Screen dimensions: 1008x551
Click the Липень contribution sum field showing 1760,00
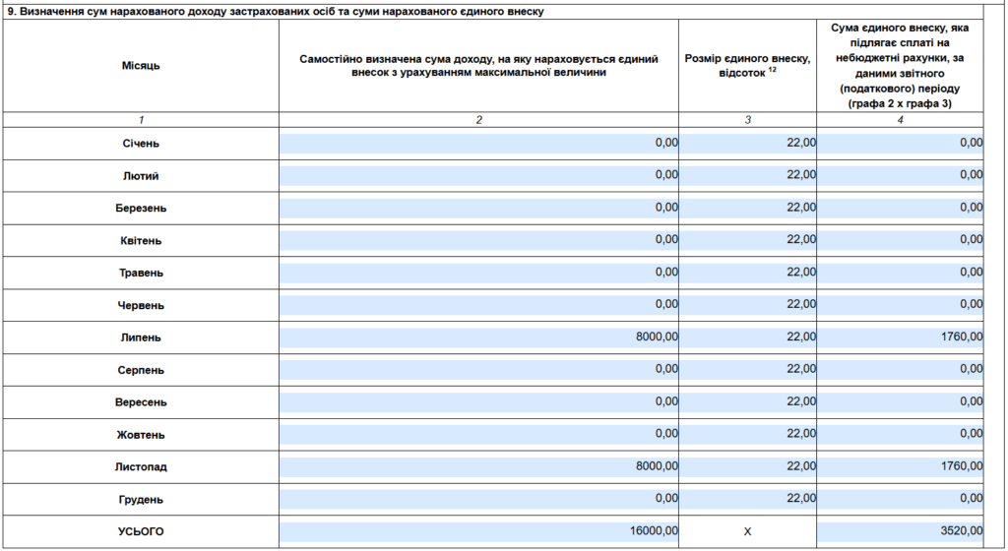click(x=900, y=337)
